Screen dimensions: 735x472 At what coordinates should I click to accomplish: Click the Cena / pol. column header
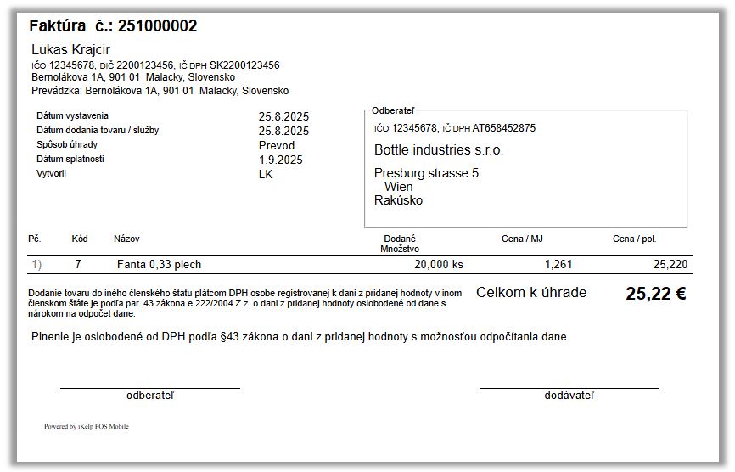pos(634,239)
